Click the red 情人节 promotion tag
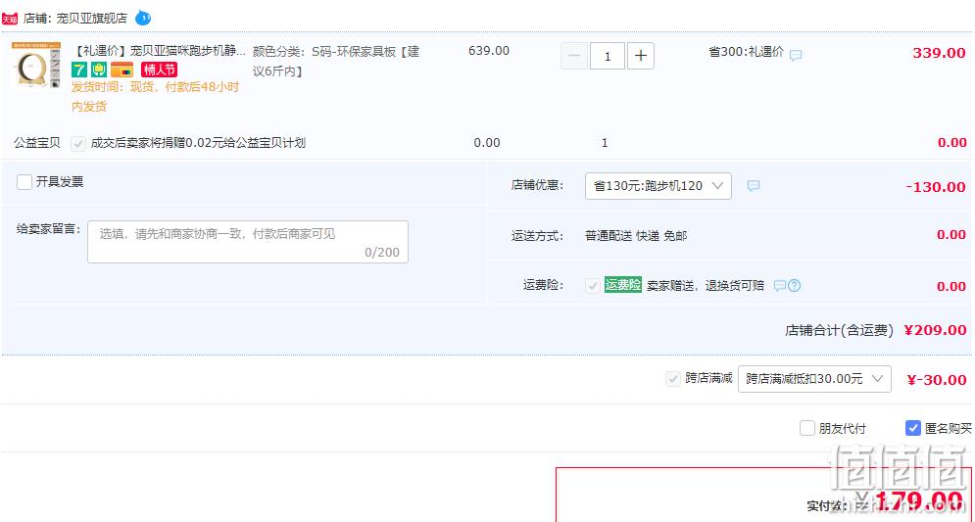 pos(159,70)
